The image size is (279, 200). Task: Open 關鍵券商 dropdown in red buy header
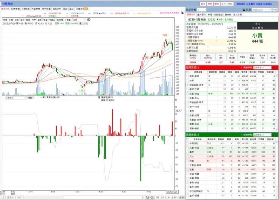(262, 68)
